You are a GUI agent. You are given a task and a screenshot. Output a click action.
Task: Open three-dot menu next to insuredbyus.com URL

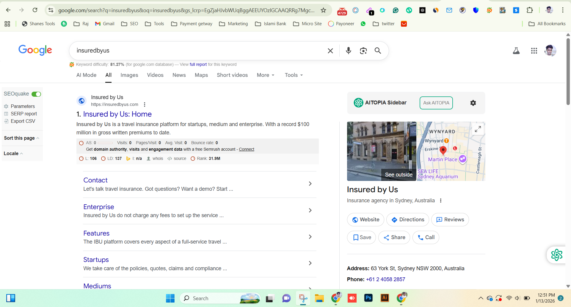coord(145,104)
